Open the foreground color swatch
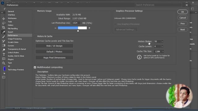This screenshot has width=198, height=111. tap(4, 69)
